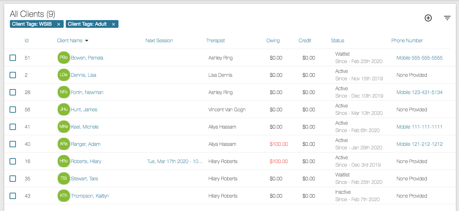The width and height of the screenshot is (459, 211).
Task: Sort by the Therapist column header
Action: coord(215,41)
